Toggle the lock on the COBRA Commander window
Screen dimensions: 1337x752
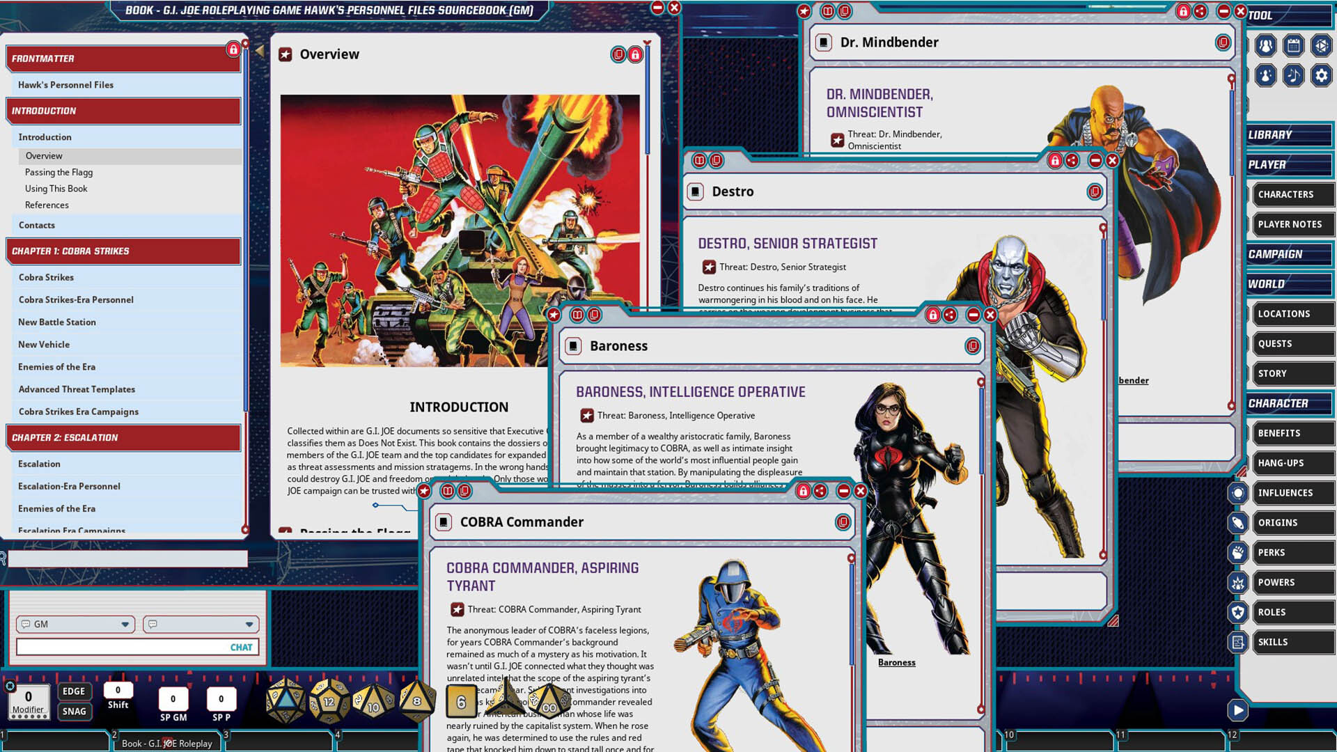click(802, 490)
